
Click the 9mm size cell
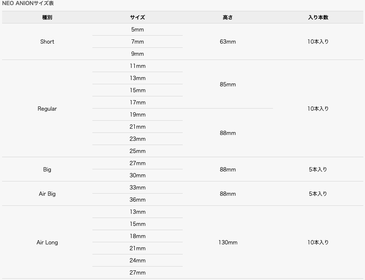(x=137, y=54)
